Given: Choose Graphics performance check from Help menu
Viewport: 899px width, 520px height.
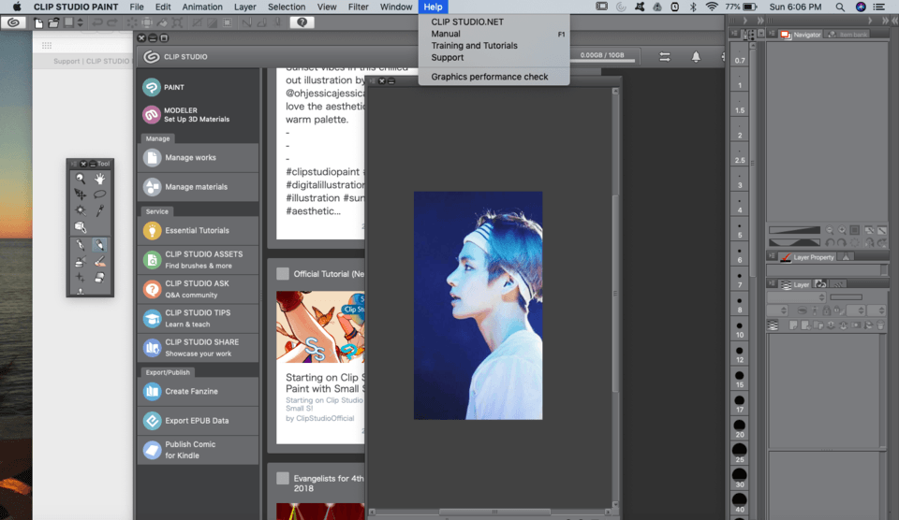Looking at the screenshot, I should pos(490,77).
